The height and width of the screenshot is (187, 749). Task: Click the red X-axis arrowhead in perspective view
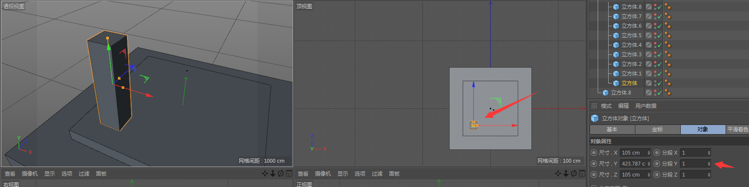click(x=149, y=95)
